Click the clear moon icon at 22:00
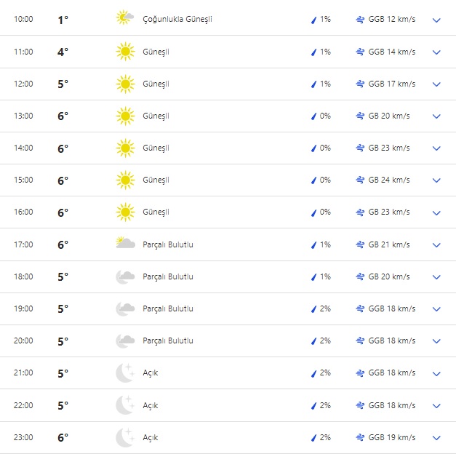456x454 pixels. [x=125, y=405]
